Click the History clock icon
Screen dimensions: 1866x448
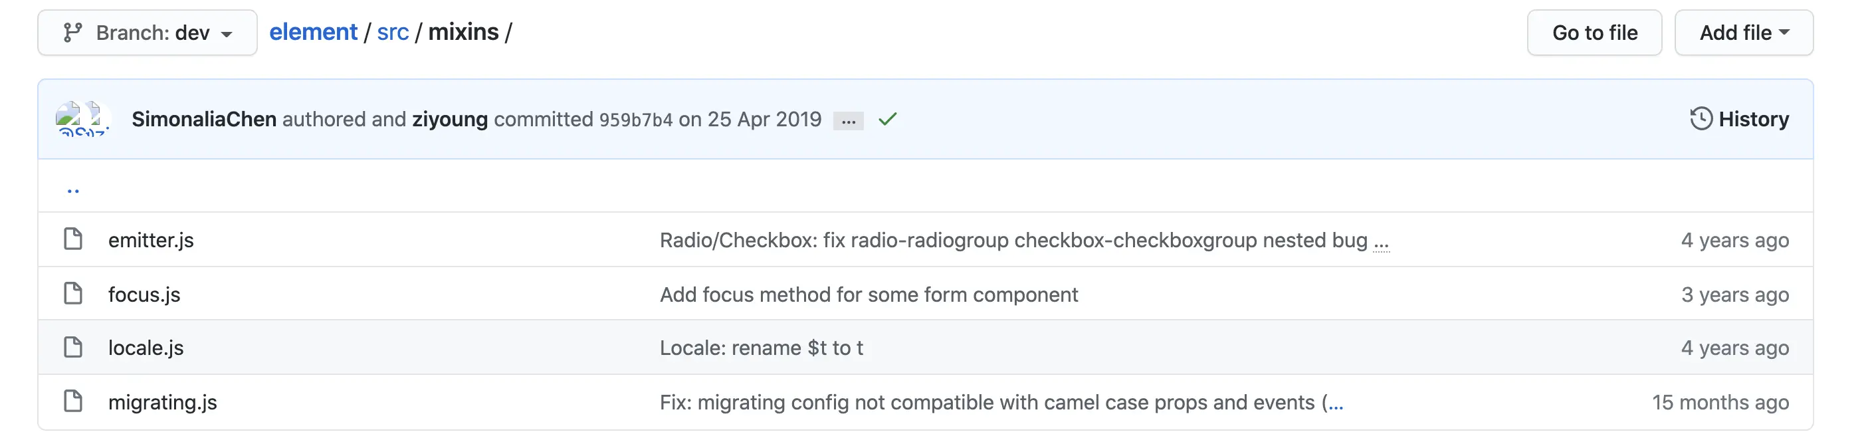1701,119
